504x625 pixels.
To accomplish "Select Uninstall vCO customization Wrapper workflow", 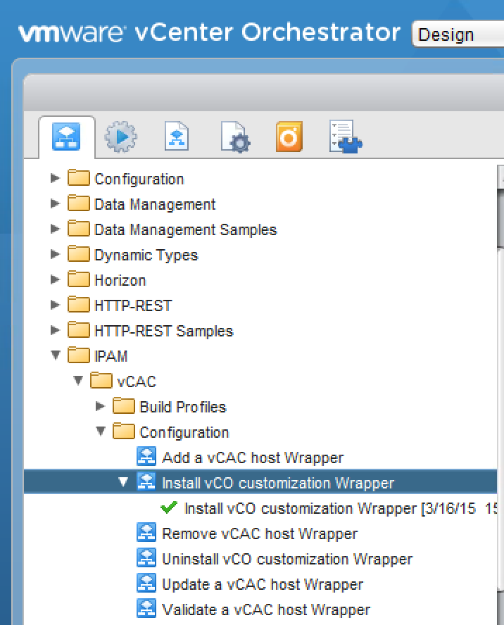I will [x=287, y=560].
